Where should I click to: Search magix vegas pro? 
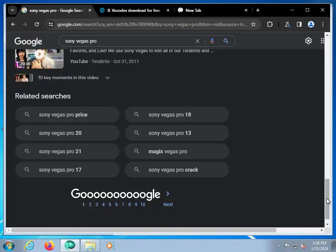177,152
